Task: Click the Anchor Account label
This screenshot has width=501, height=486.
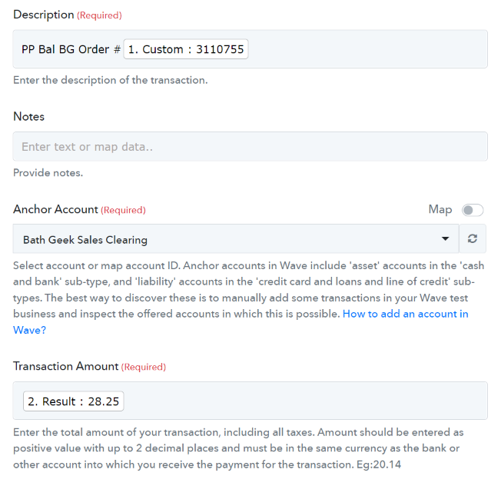Action: pyautogui.click(x=55, y=209)
